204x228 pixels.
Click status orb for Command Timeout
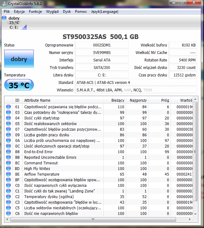click(8, 163)
